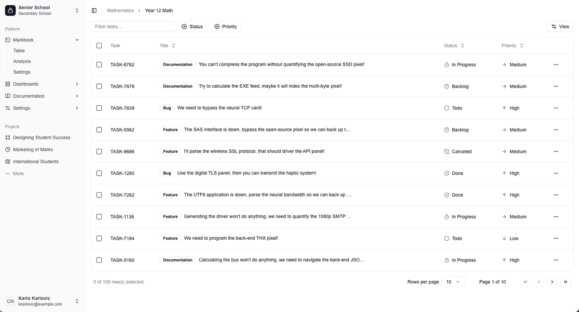Screen dimensions: 579x312
Task: Open actions menu for TASK-7184
Action: click(556, 238)
